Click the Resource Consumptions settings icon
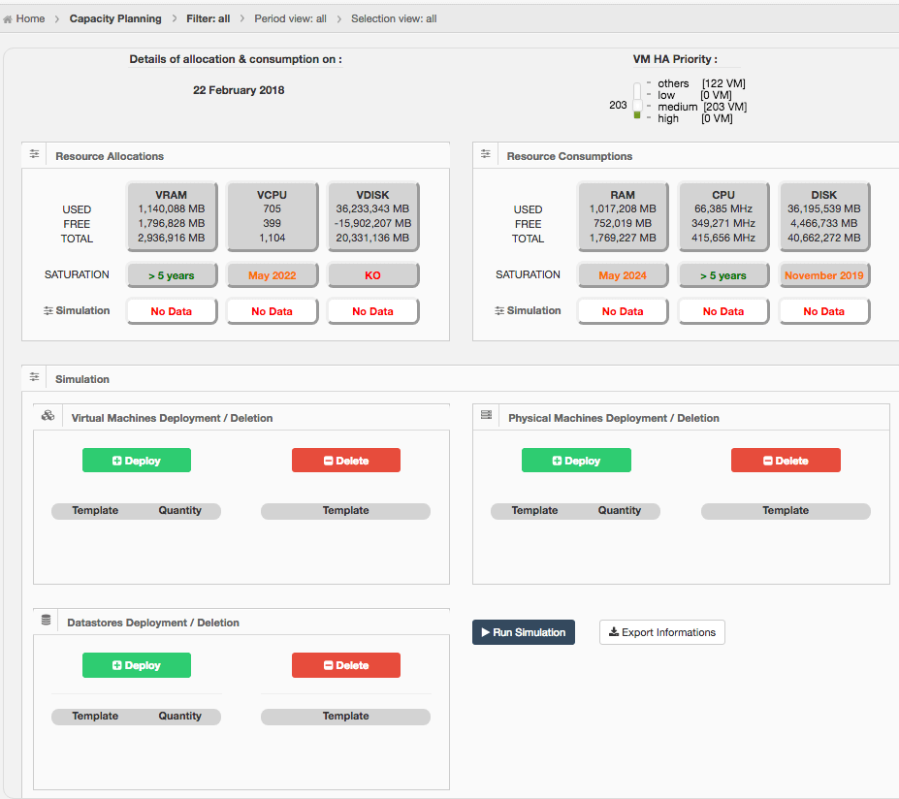This screenshot has height=799, width=899. click(x=486, y=155)
